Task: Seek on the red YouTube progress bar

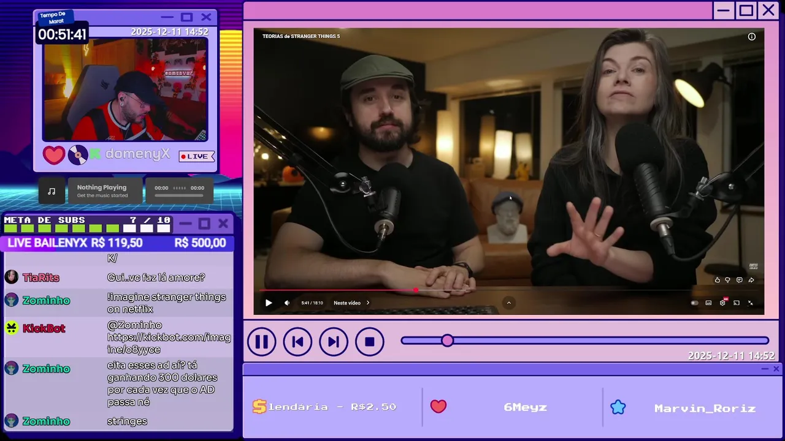Action: click(508, 290)
